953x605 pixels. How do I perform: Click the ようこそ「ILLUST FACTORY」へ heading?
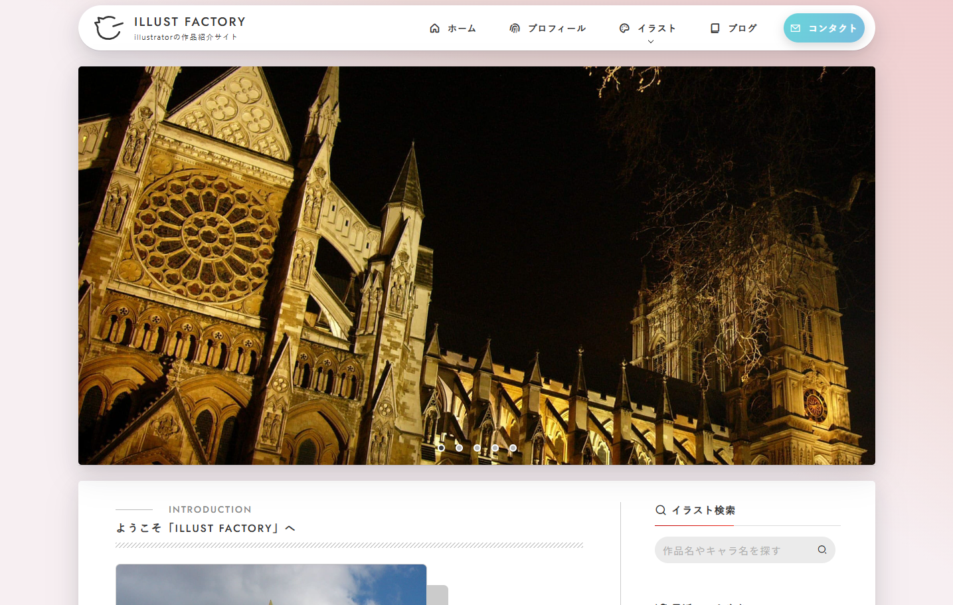(x=205, y=528)
